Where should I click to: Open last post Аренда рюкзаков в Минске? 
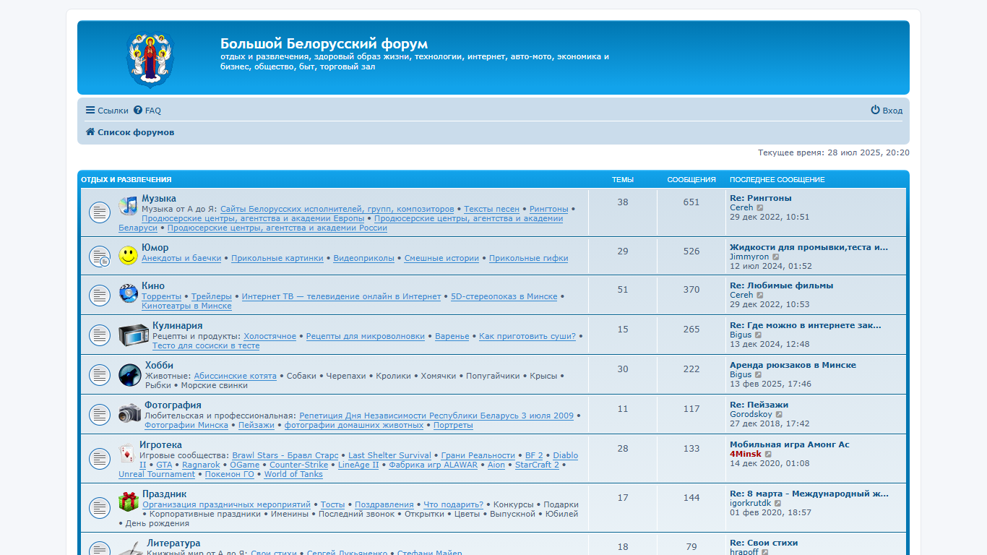[793, 365]
